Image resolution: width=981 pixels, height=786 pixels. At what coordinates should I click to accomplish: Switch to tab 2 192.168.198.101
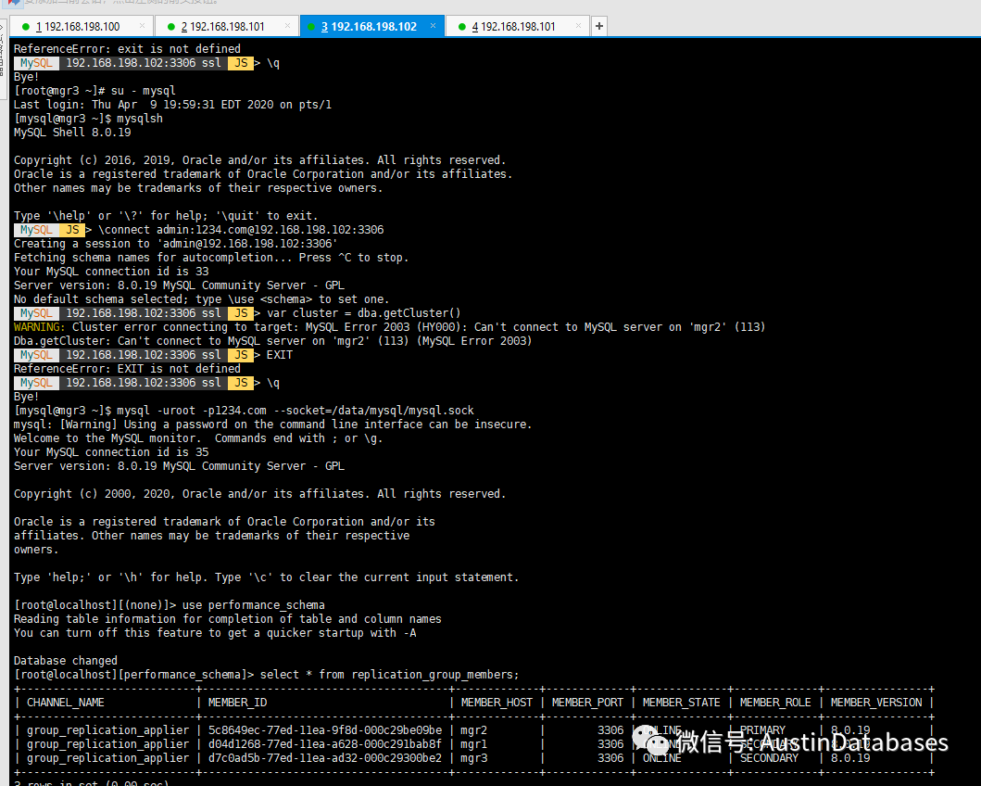point(222,26)
